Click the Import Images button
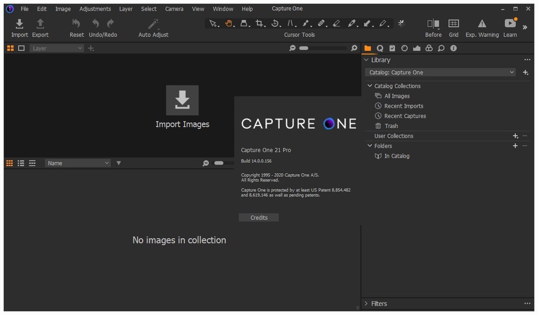 [x=182, y=100]
